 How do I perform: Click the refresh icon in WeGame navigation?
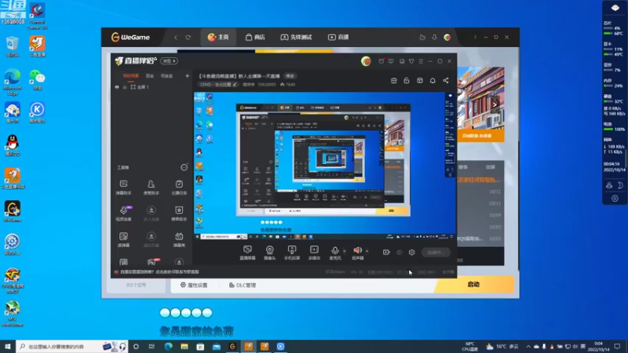point(188,37)
